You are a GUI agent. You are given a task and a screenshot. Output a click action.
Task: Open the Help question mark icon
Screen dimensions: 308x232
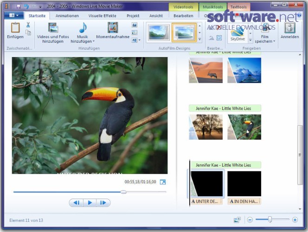pos(299,15)
